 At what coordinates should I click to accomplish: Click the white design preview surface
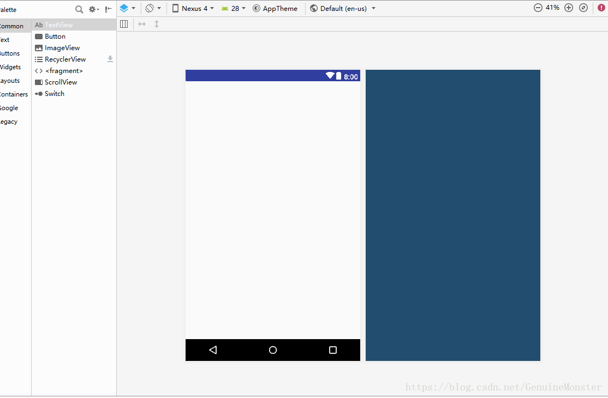coord(272,210)
